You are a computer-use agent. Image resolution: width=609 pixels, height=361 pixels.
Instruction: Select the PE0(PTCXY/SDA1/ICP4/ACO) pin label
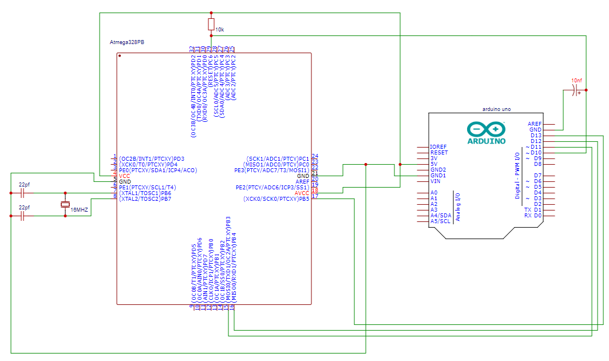158,170
